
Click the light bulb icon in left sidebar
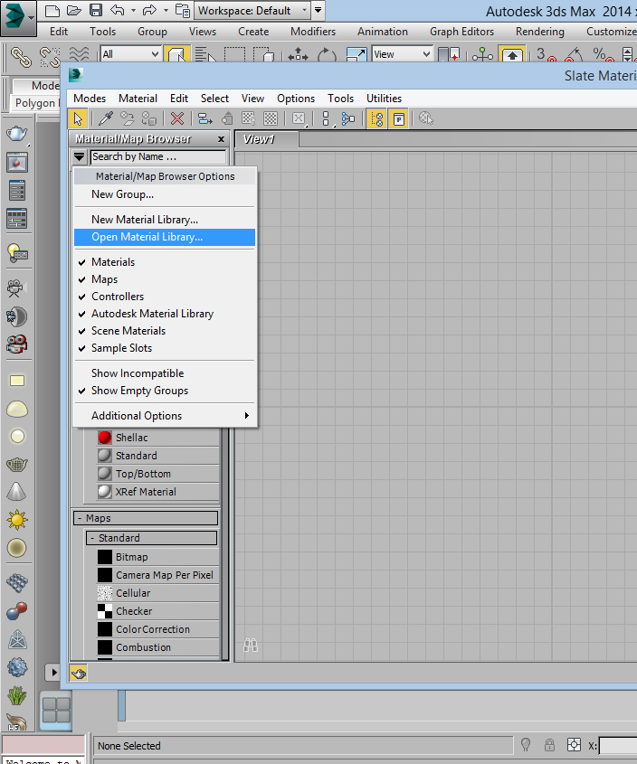(x=16, y=252)
